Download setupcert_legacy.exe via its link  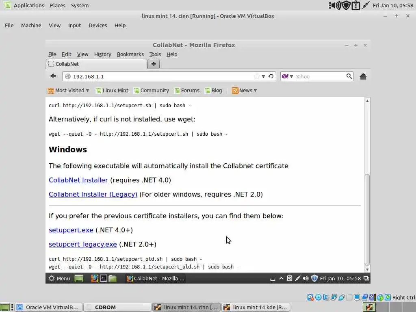83,244
